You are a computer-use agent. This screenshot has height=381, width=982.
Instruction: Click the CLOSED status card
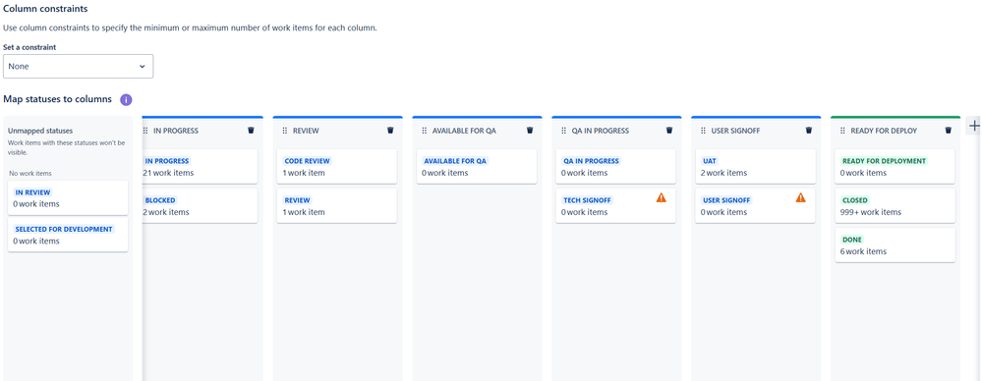coord(895,206)
